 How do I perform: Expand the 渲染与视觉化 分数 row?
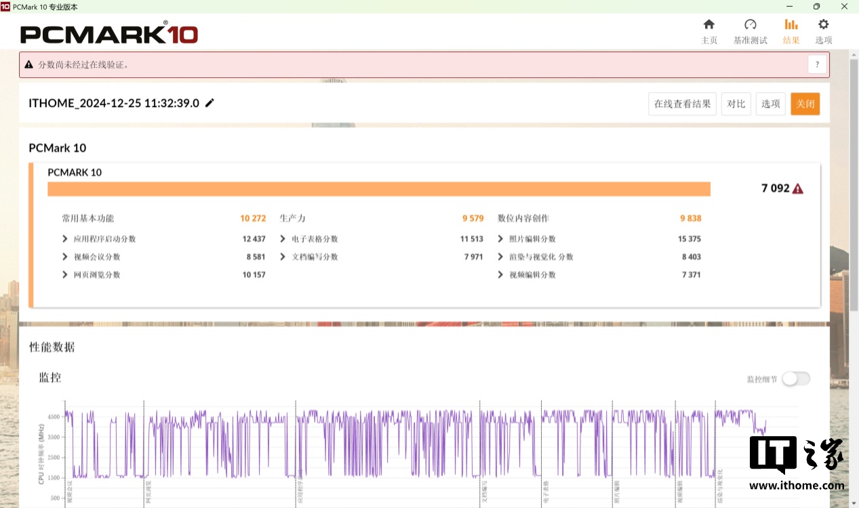[x=500, y=257]
